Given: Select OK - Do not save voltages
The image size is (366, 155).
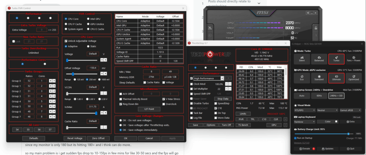Looking at the screenshot, I should tap(120, 121).
